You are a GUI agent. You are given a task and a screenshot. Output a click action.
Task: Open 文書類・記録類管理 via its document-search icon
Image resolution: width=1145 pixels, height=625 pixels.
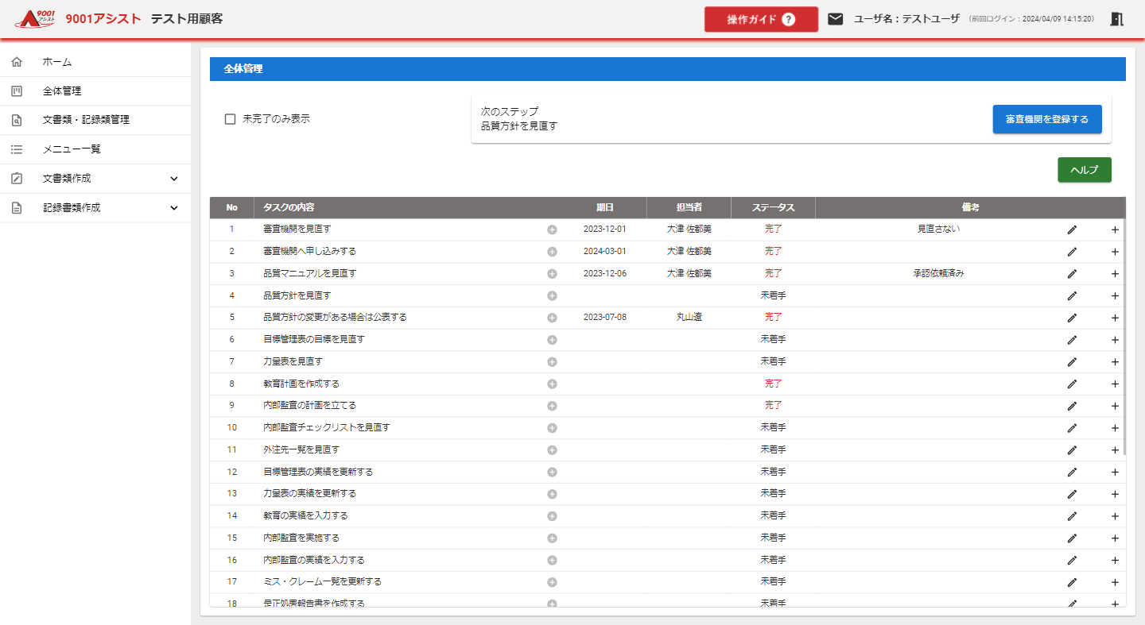[x=16, y=120]
